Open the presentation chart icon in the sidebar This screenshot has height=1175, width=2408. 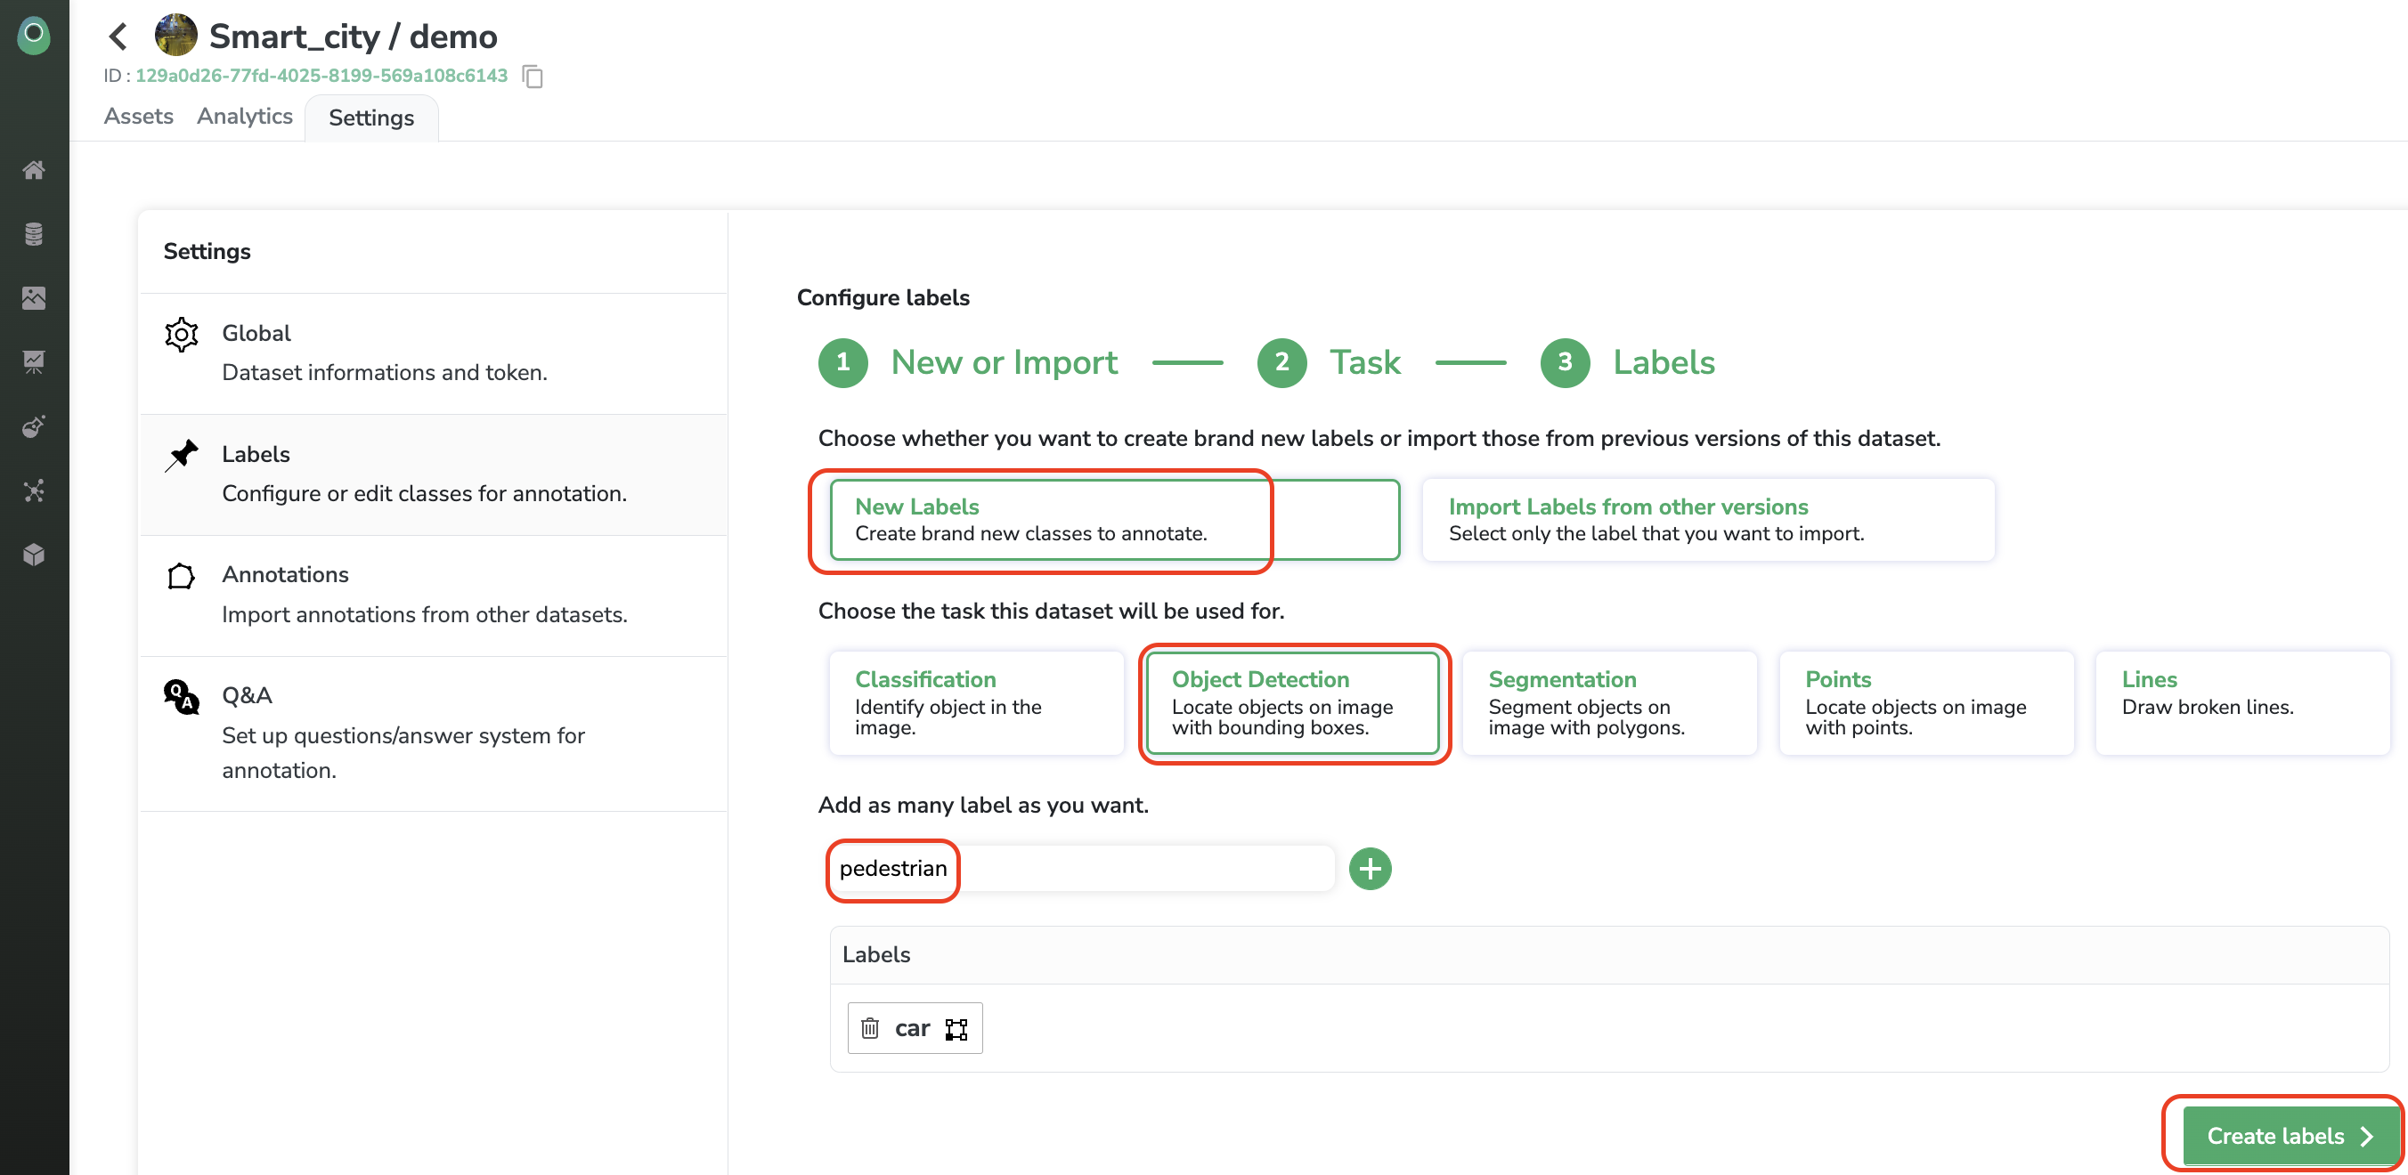coord(34,361)
